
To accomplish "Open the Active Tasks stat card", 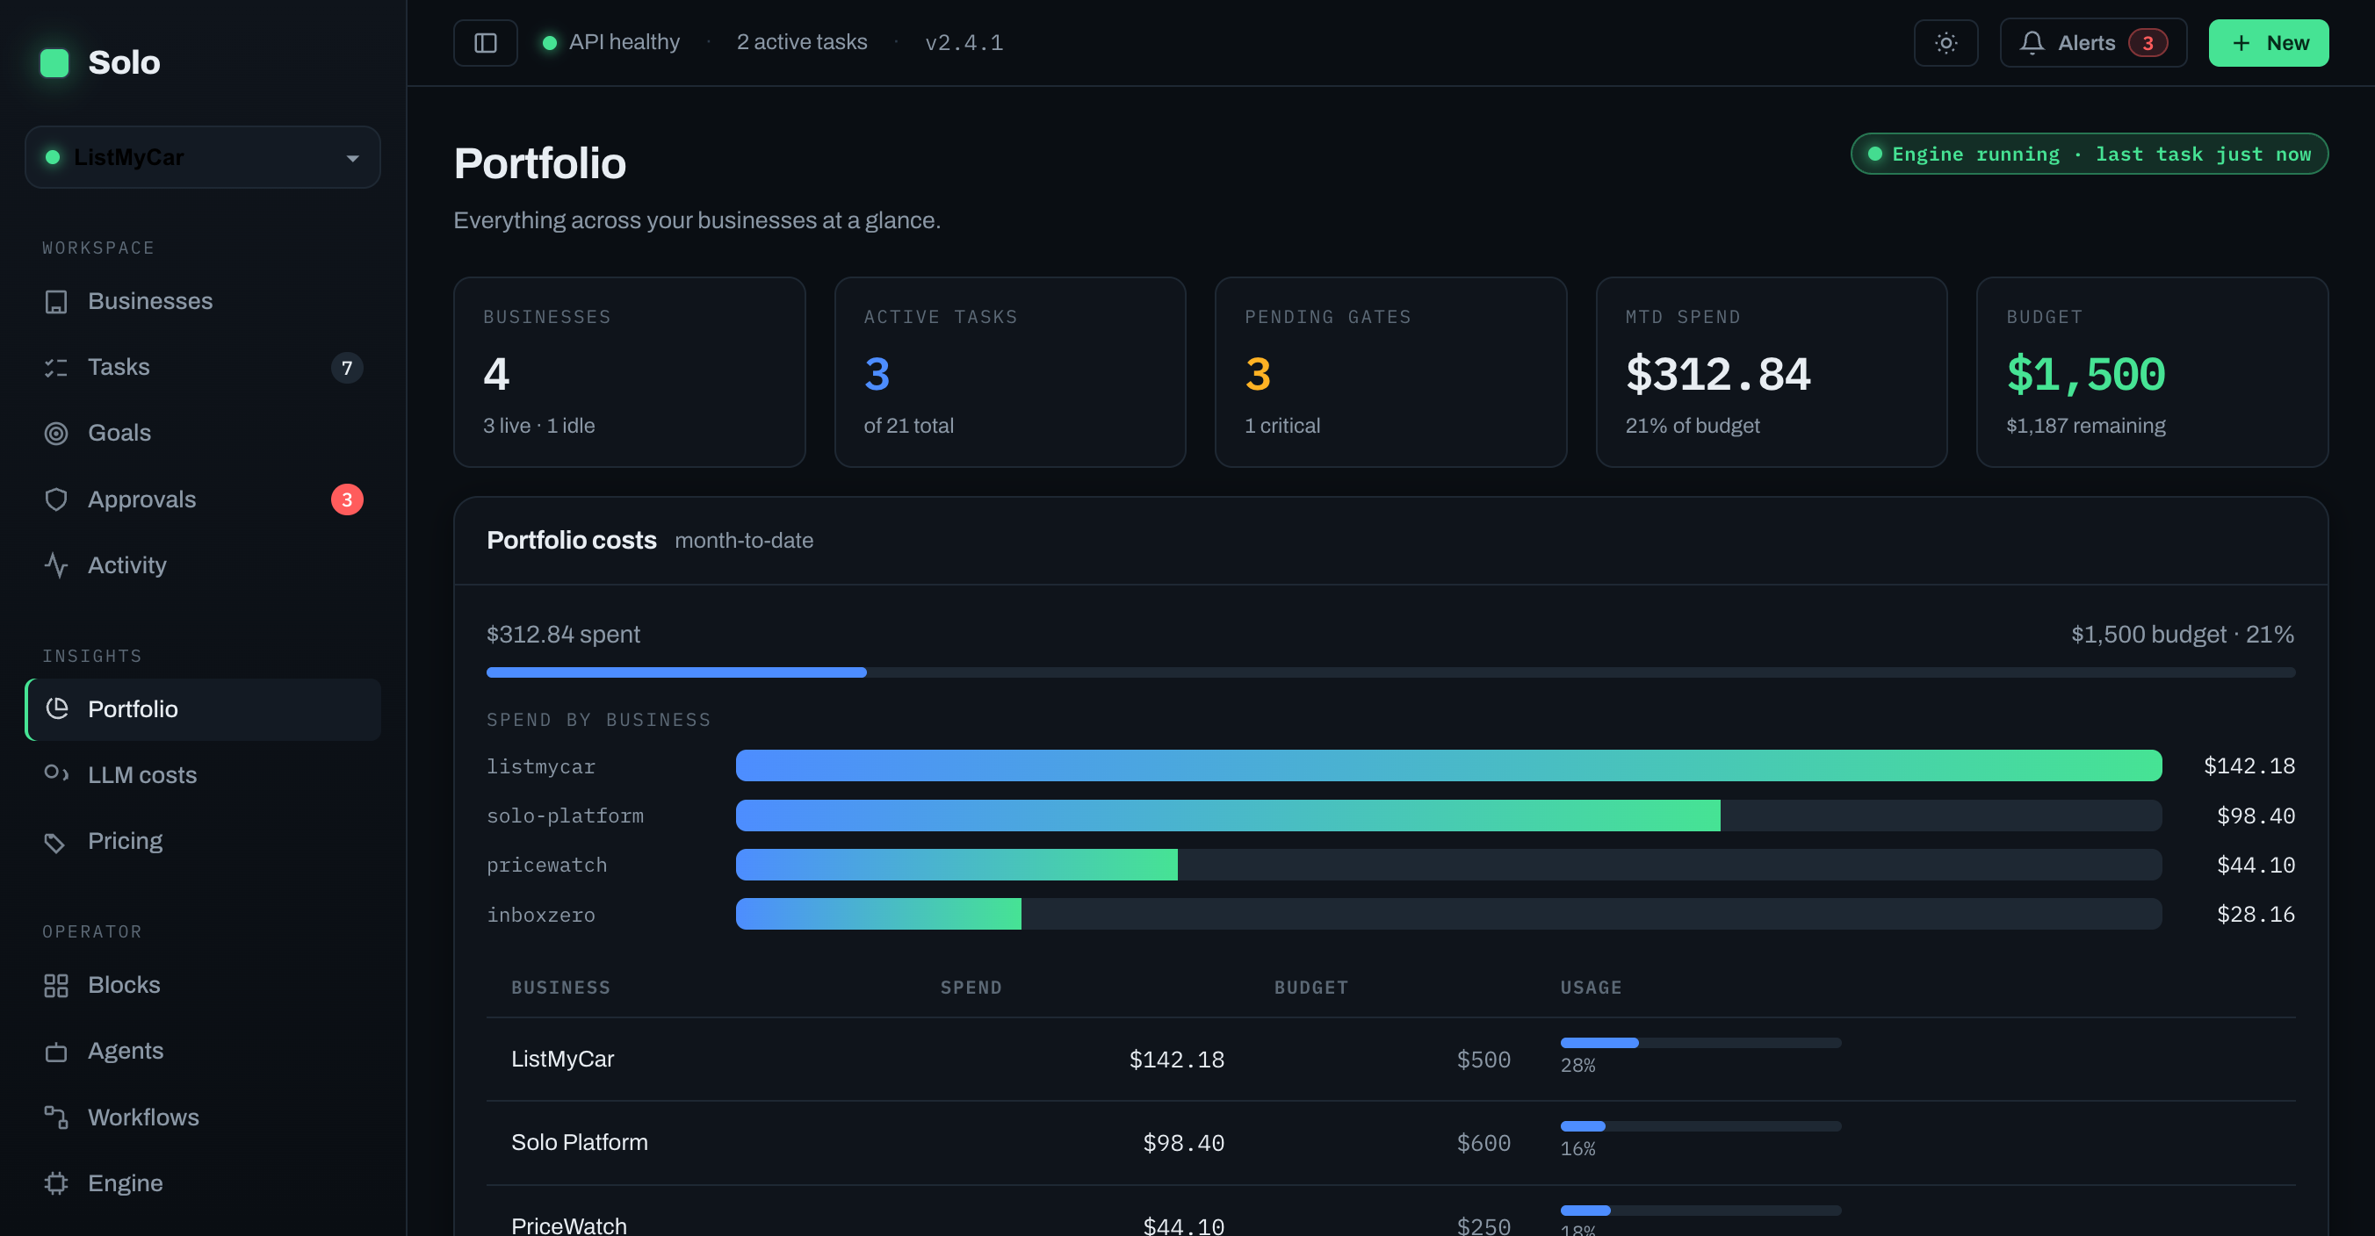I will (1009, 372).
